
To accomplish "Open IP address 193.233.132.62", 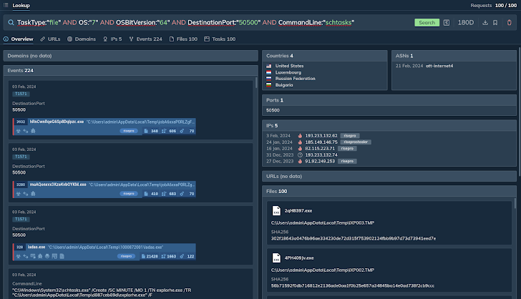I will coord(321,134).
